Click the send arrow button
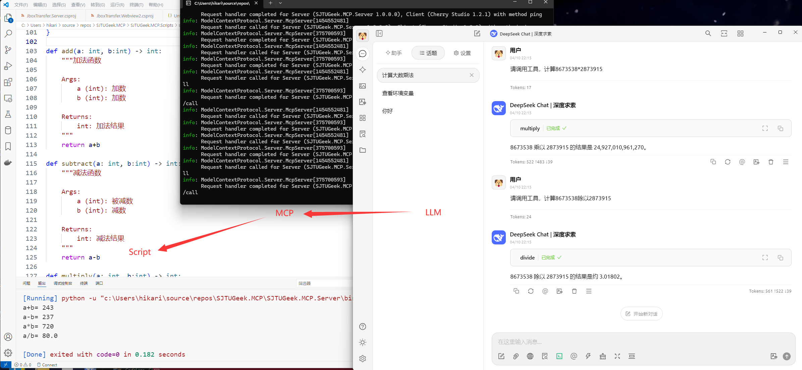This screenshot has height=370, width=802. click(787, 356)
